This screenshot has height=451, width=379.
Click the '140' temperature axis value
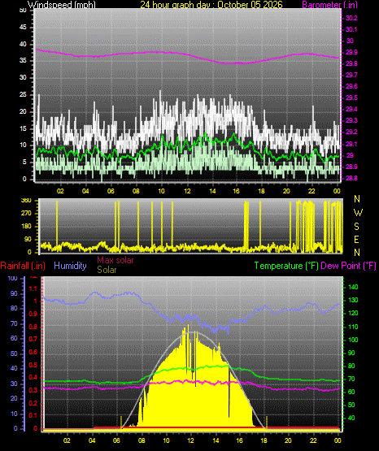pos(353,287)
